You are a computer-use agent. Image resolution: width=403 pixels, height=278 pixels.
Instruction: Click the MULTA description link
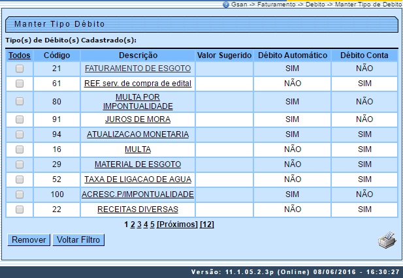tap(138, 149)
